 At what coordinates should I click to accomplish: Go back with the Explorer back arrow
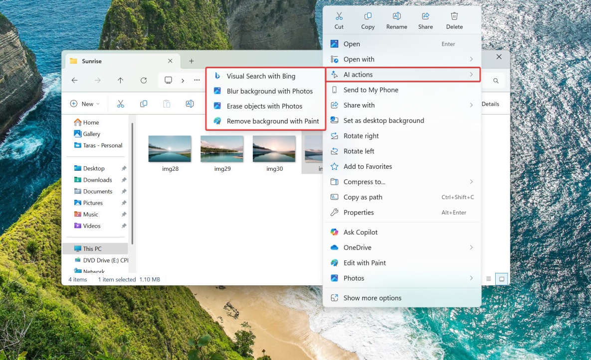click(75, 80)
